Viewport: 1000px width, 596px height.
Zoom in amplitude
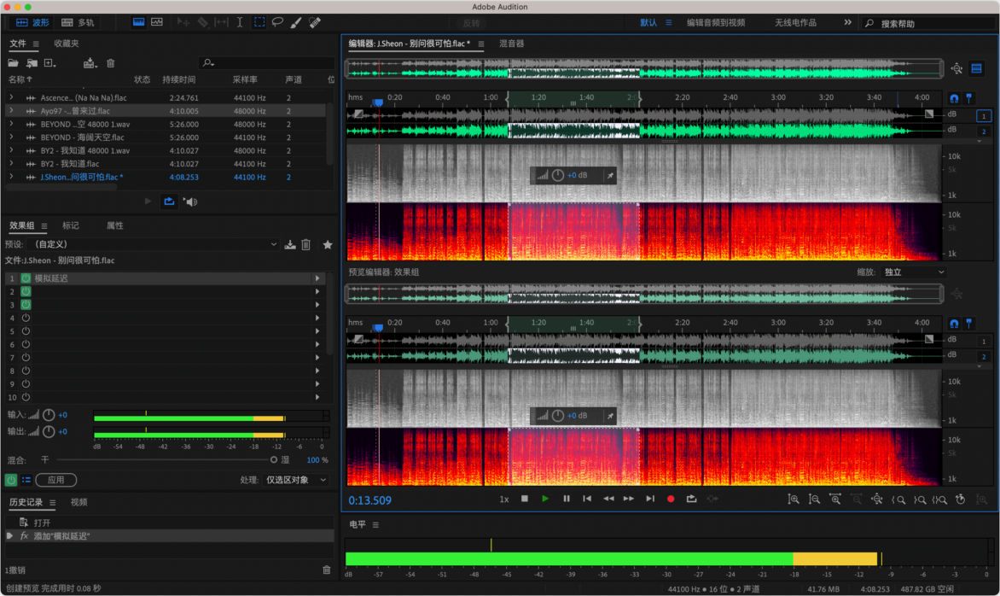793,500
